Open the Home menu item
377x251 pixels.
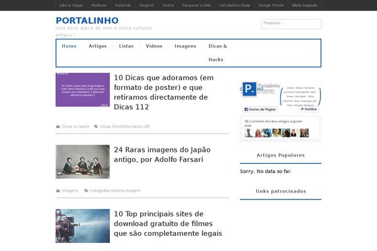69,46
